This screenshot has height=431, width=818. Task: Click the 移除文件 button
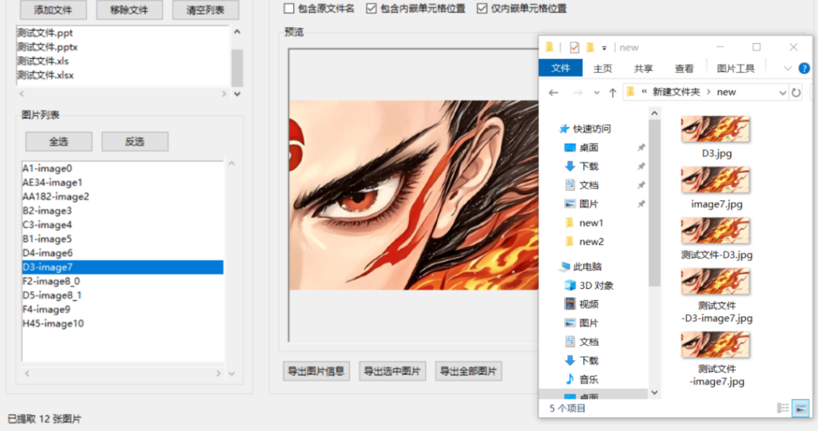129,10
